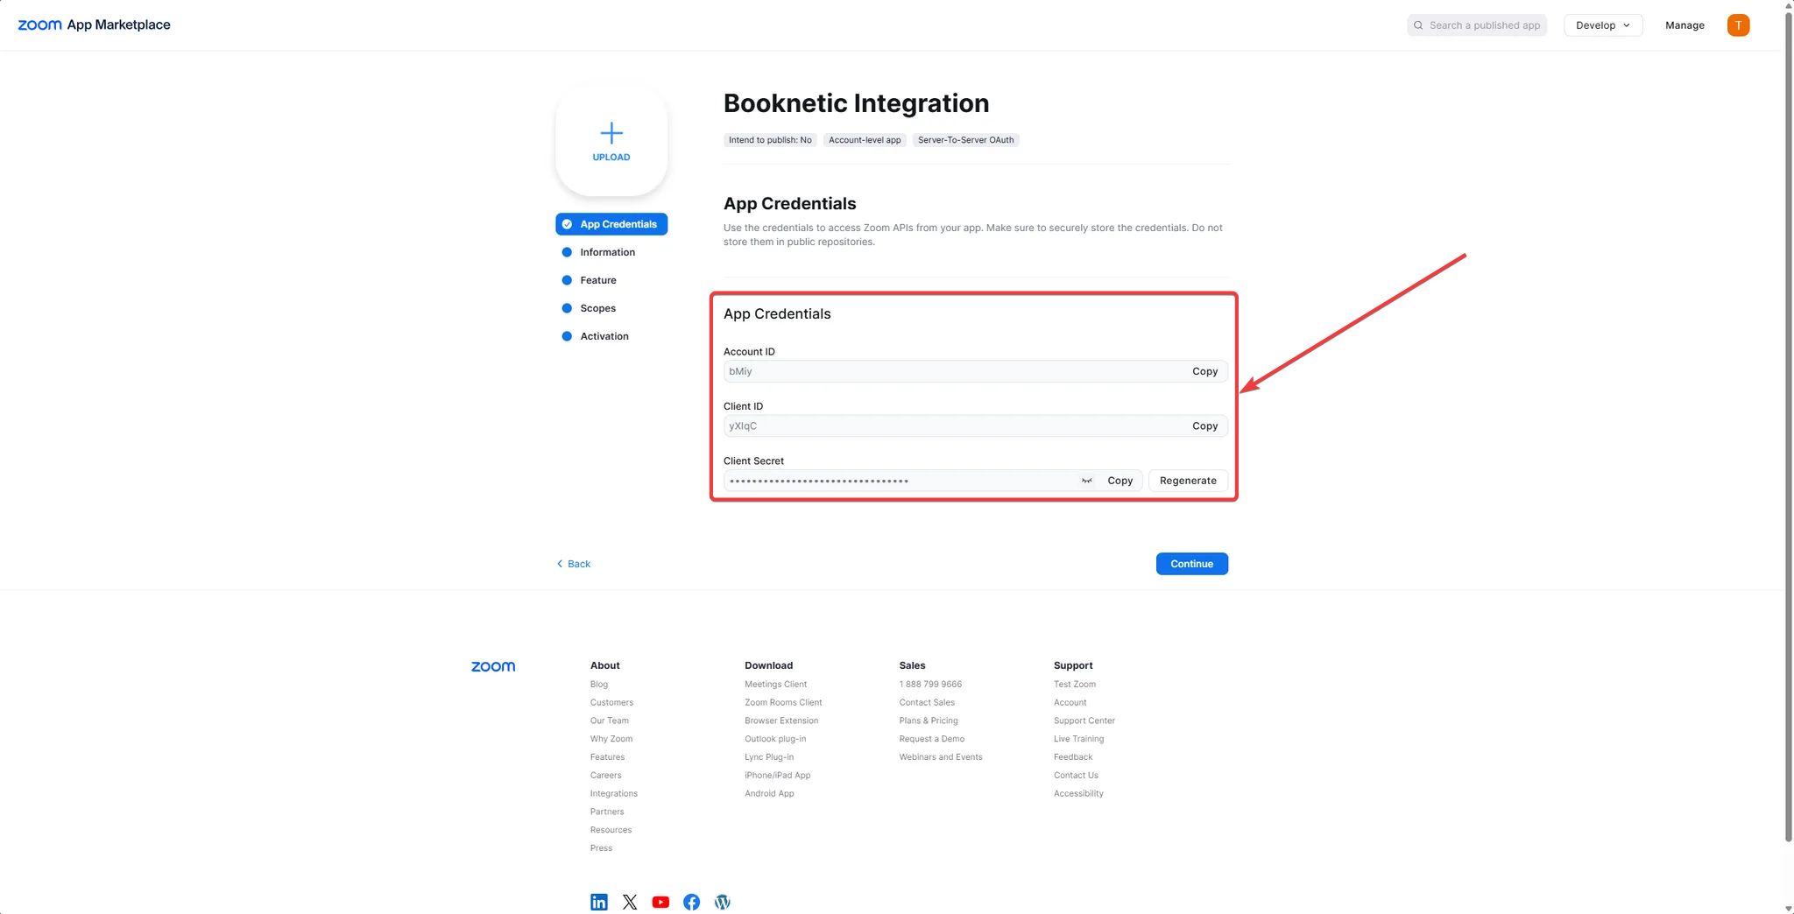Copy the Client Secret
Image resolution: width=1794 pixels, height=914 pixels.
coord(1119,481)
